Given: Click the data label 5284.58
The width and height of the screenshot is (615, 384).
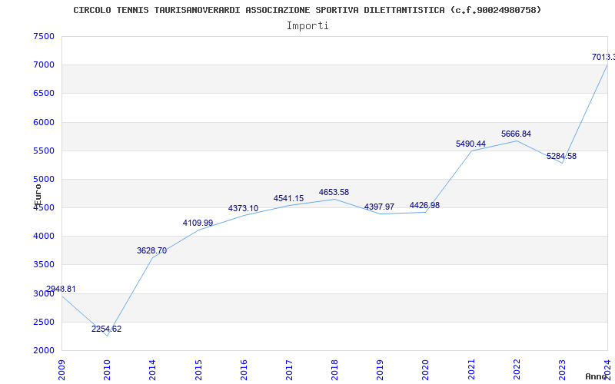Looking at the screenshot, I should point(562,156).
